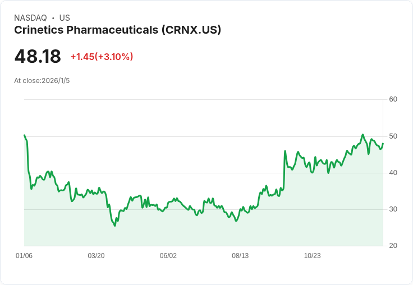Click the 48.18 current price
Viewport: 413px width, 285px height.
tap(38, 57)
